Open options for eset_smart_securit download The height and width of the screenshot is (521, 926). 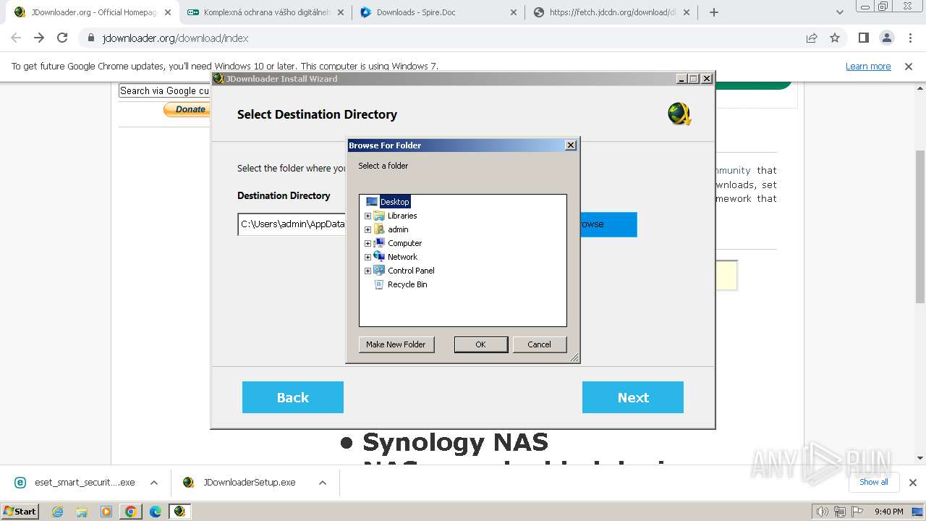point(154,483)
